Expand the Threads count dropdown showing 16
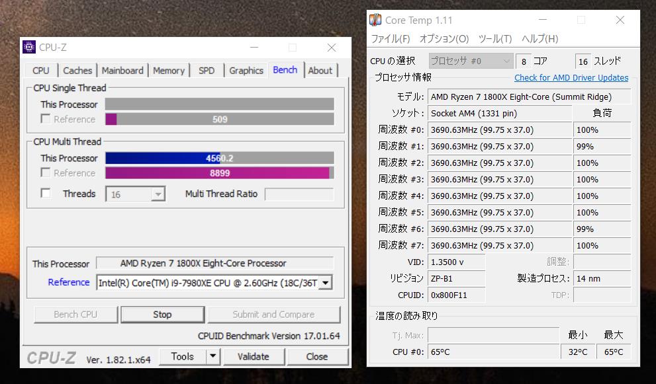The image size is (656, 384). (x=158, y=194)
